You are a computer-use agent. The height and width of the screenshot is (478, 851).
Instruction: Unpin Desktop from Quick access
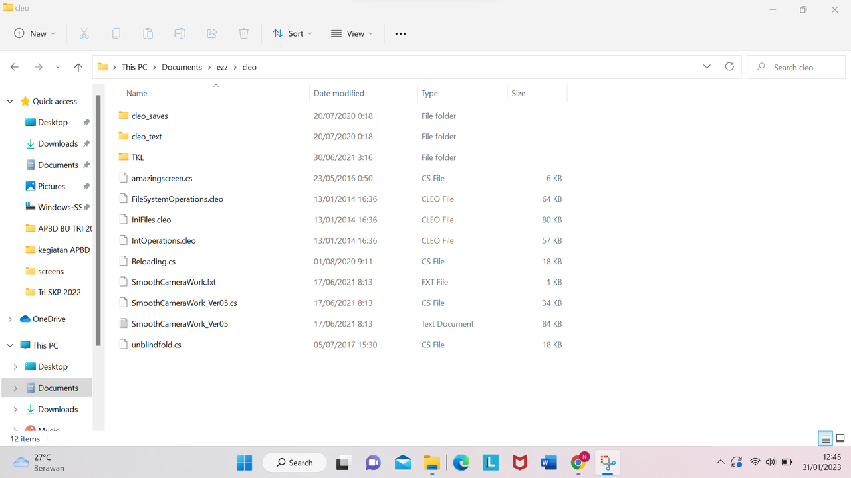(x=86, y=122)
